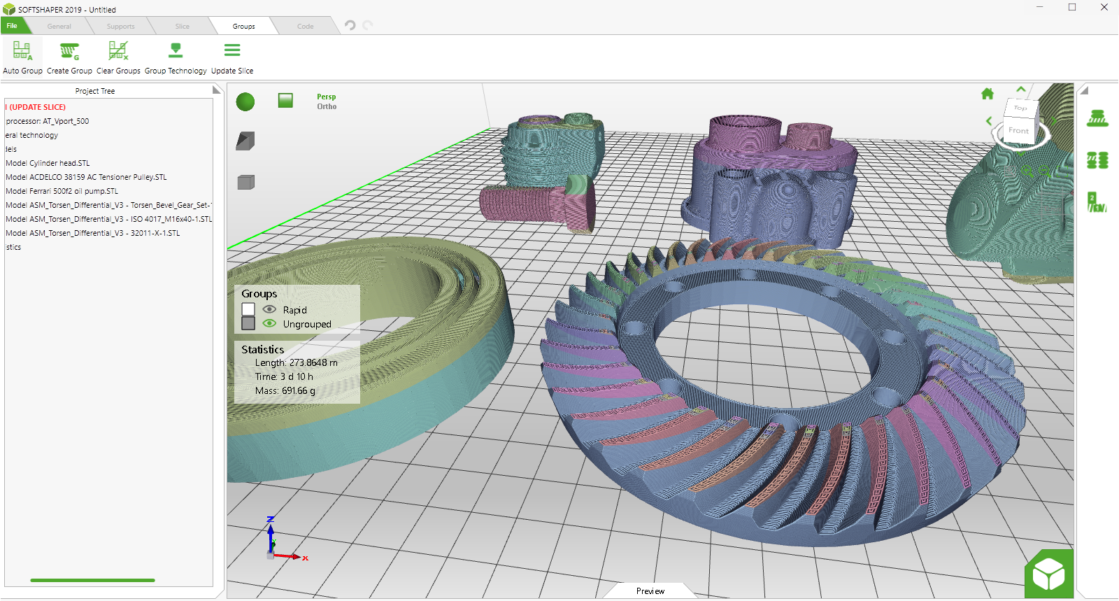Viewport: 1119px width, 601px height.
Task: Run the Auto Group tool
Action: coord(22,57)
